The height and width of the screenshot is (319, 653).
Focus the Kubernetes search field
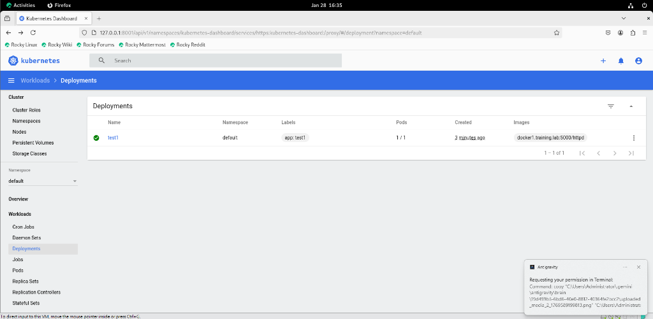pyautogui.click(x=216, y=60)
